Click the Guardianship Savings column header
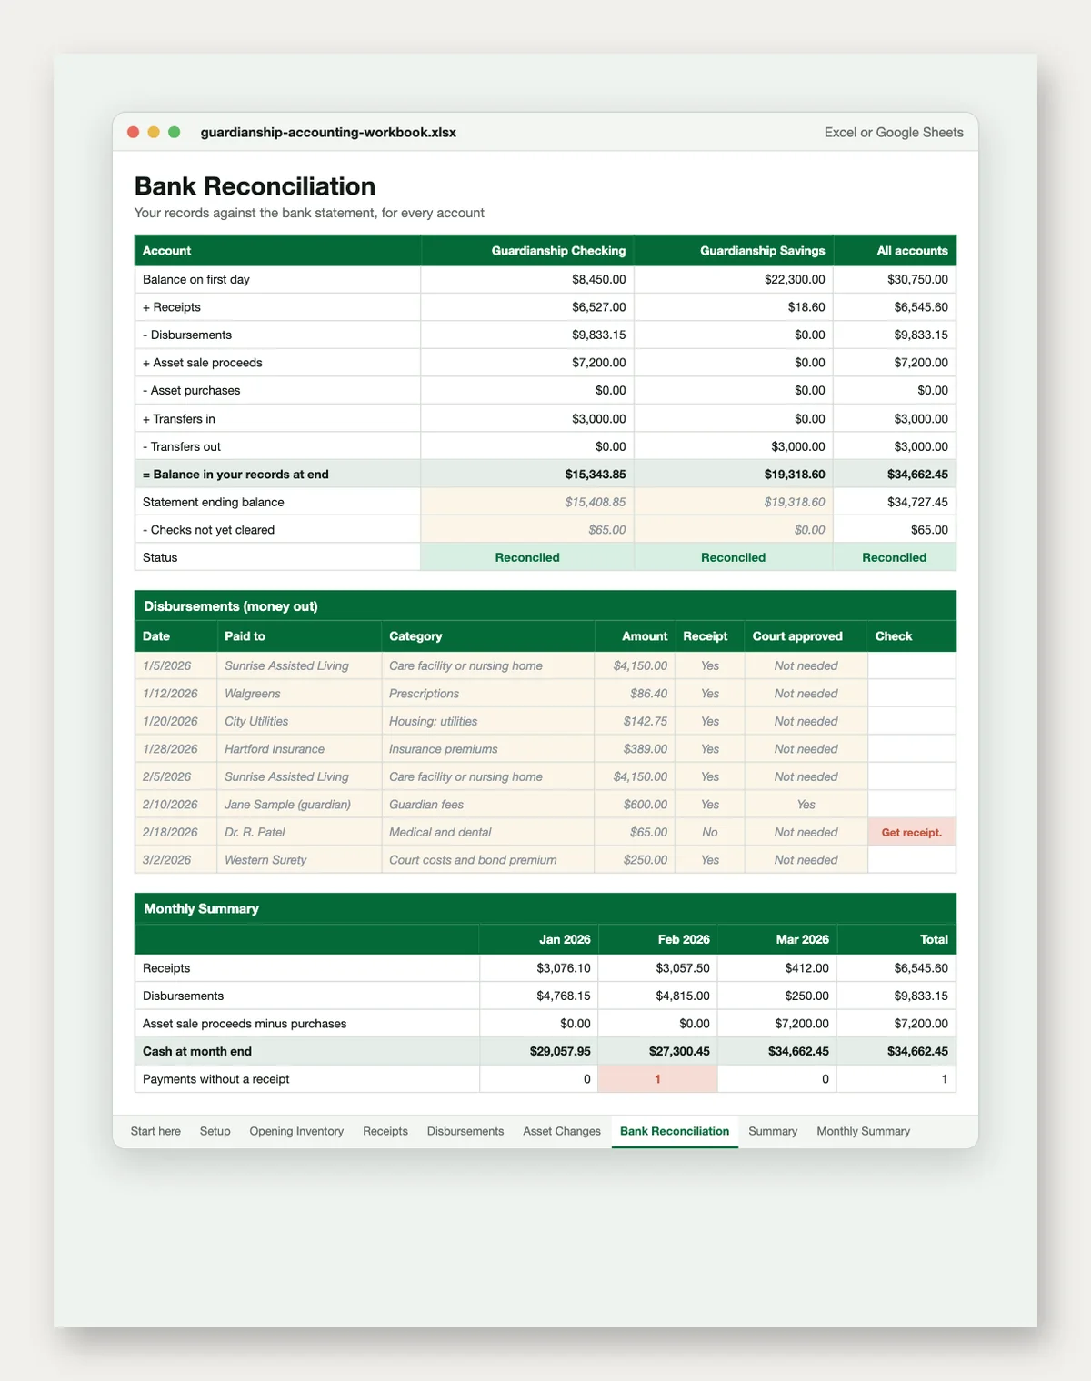Viewport: 1091px width, 1381px height. tap(734, 251)
